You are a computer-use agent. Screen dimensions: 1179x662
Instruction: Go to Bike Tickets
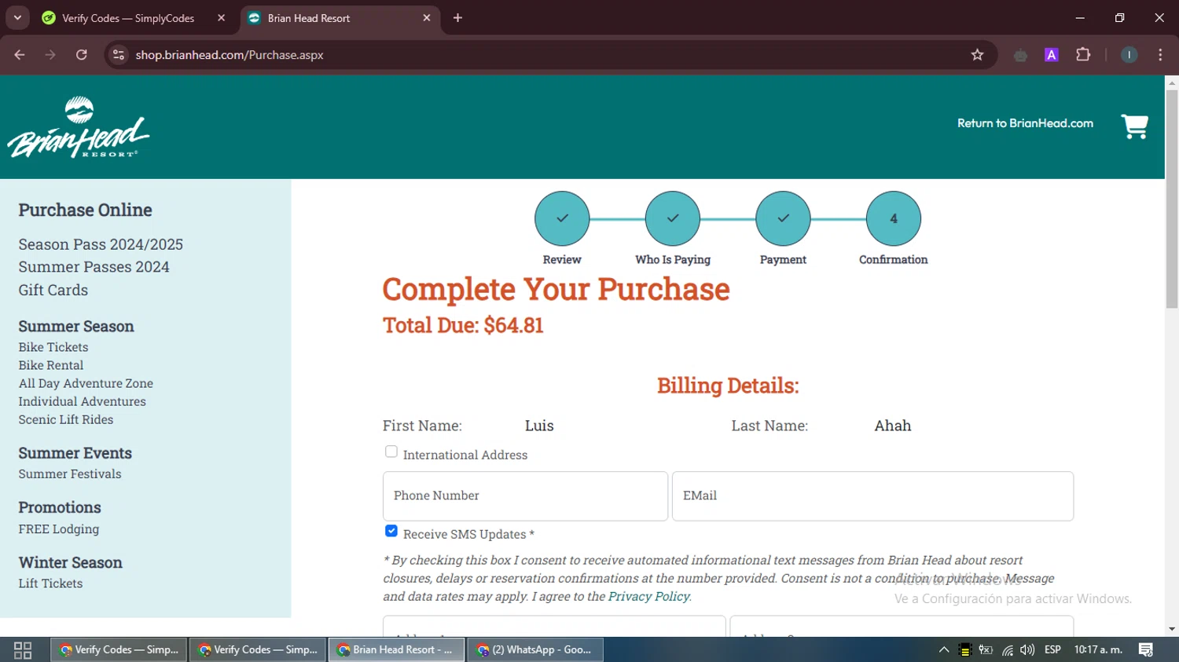click(x=53, y=347)
